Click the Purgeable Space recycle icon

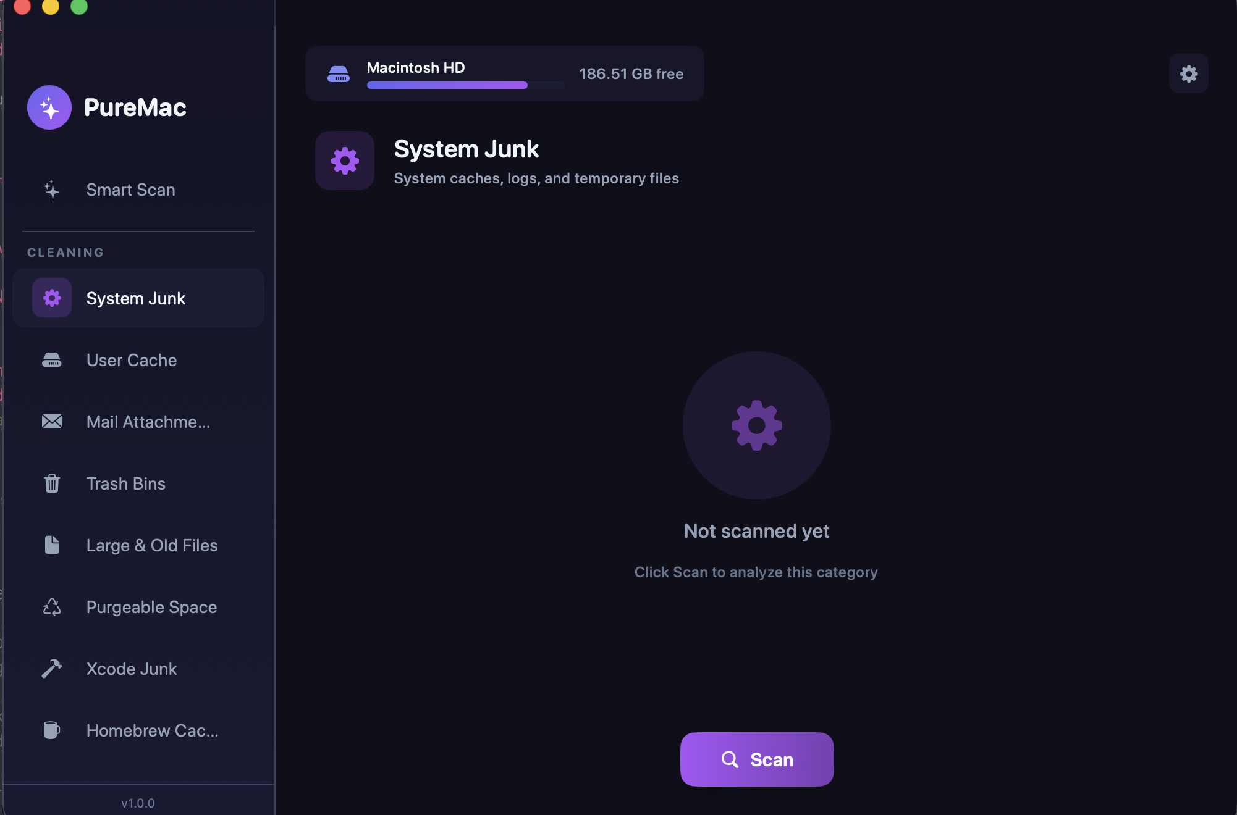click(52, 607)
